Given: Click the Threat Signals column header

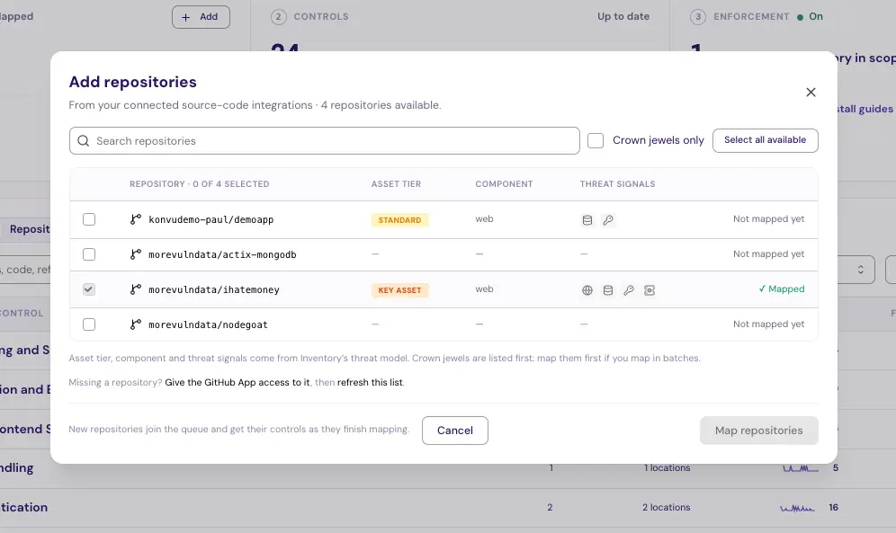Looking at the screenshot, I should [x=618, y=184].
